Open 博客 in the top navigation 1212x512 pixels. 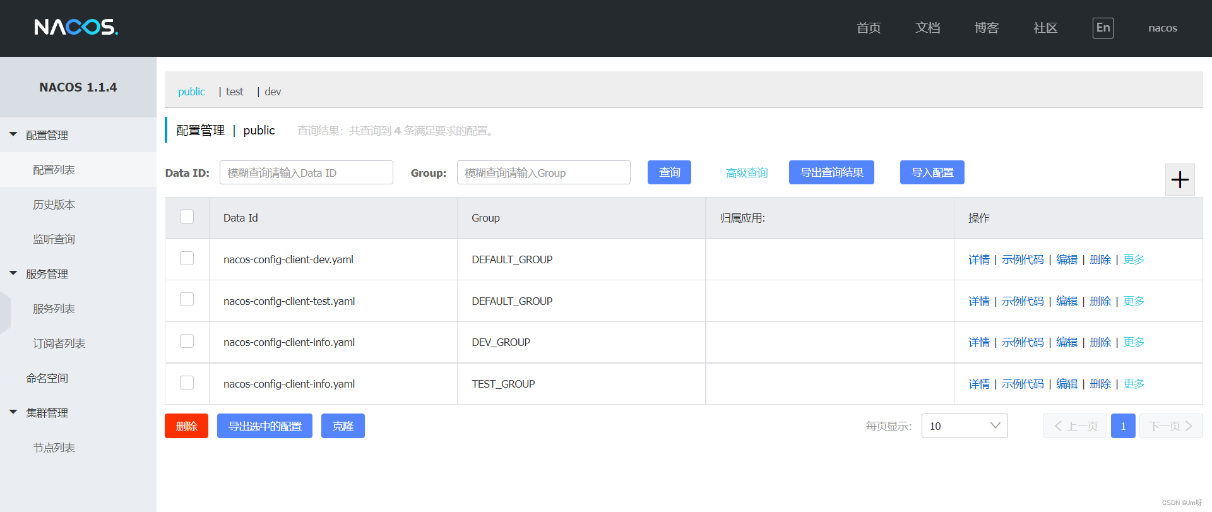pos(987,28)
